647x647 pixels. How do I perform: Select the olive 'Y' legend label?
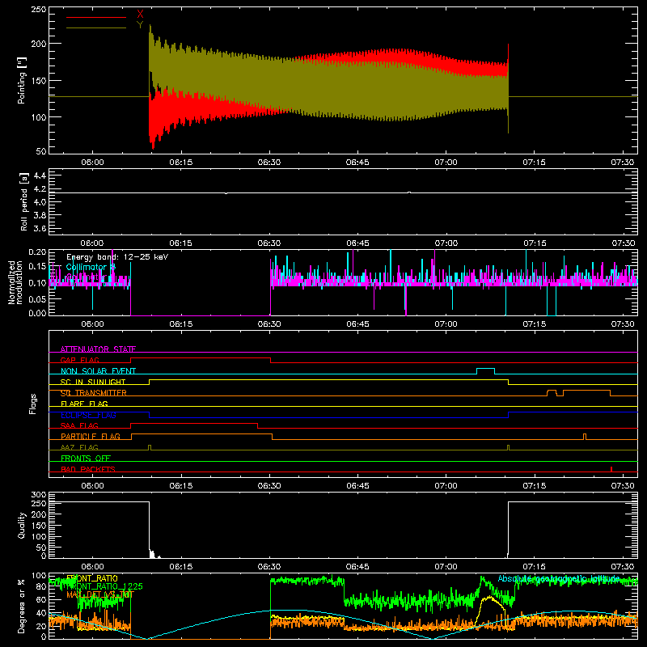point(140,25)
